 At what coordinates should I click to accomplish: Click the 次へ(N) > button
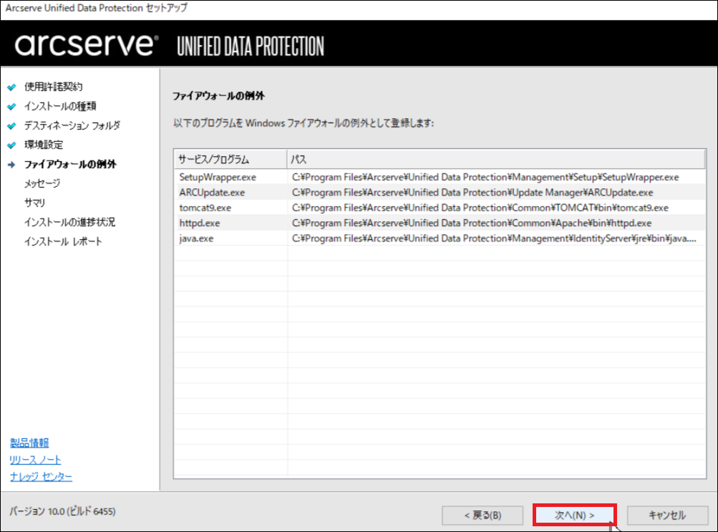(x=575, y=515)
